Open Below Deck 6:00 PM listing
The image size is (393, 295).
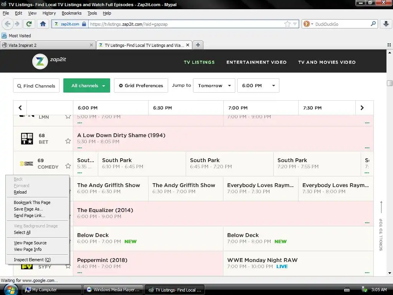point(148,239)
